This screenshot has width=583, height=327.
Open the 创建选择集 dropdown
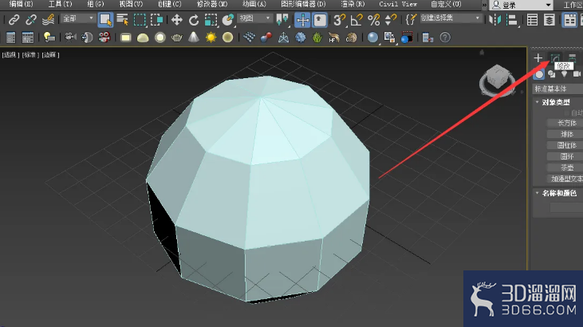coord(451,18)
